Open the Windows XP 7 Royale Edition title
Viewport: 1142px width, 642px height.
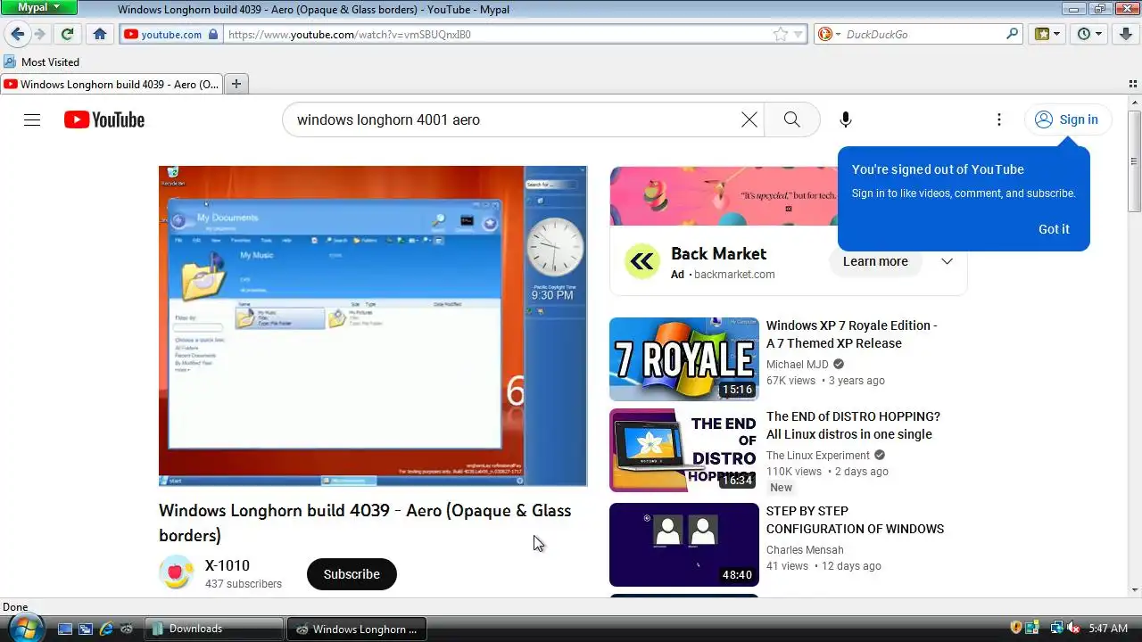tap(852, 334)
